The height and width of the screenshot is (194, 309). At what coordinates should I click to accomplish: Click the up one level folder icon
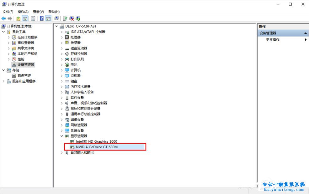[x=19, y=18]
